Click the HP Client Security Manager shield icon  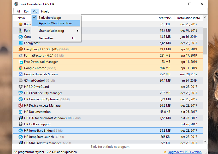[21, 93]
